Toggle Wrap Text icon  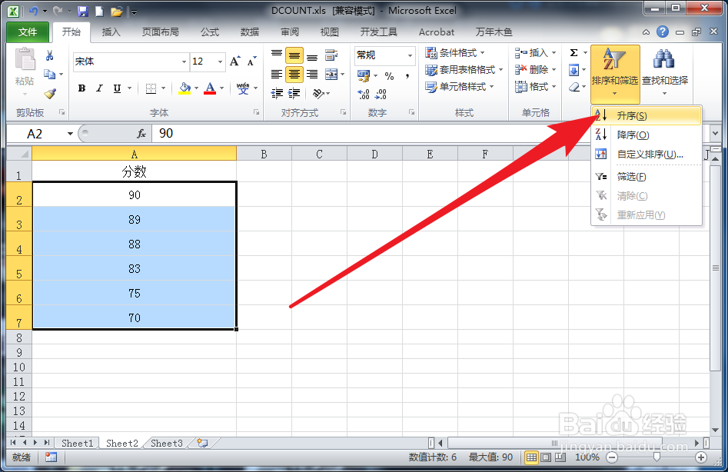click(x=331, y=55)
